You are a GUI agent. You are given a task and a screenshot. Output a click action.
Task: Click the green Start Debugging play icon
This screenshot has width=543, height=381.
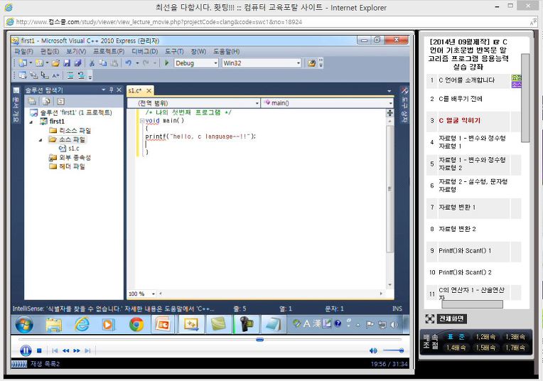tap(166, 63)
